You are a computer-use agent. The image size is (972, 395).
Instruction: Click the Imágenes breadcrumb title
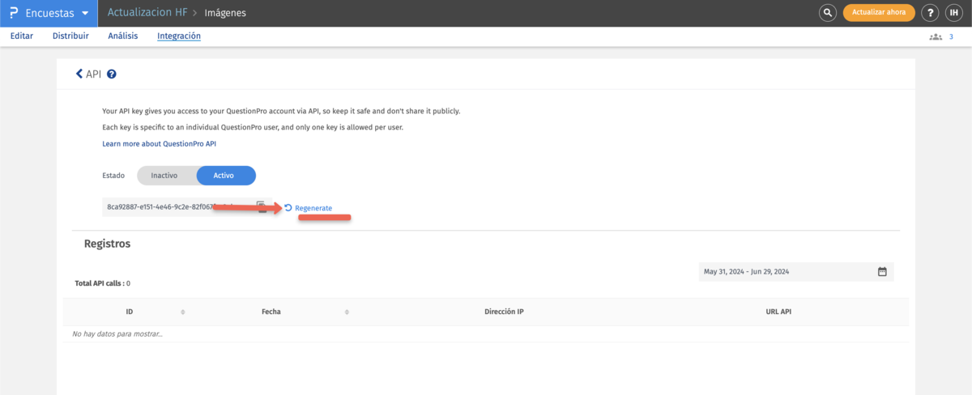(225, 13)
